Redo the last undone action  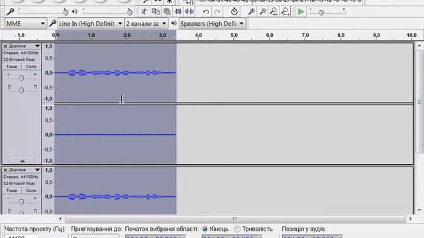[x=217, y=12]
